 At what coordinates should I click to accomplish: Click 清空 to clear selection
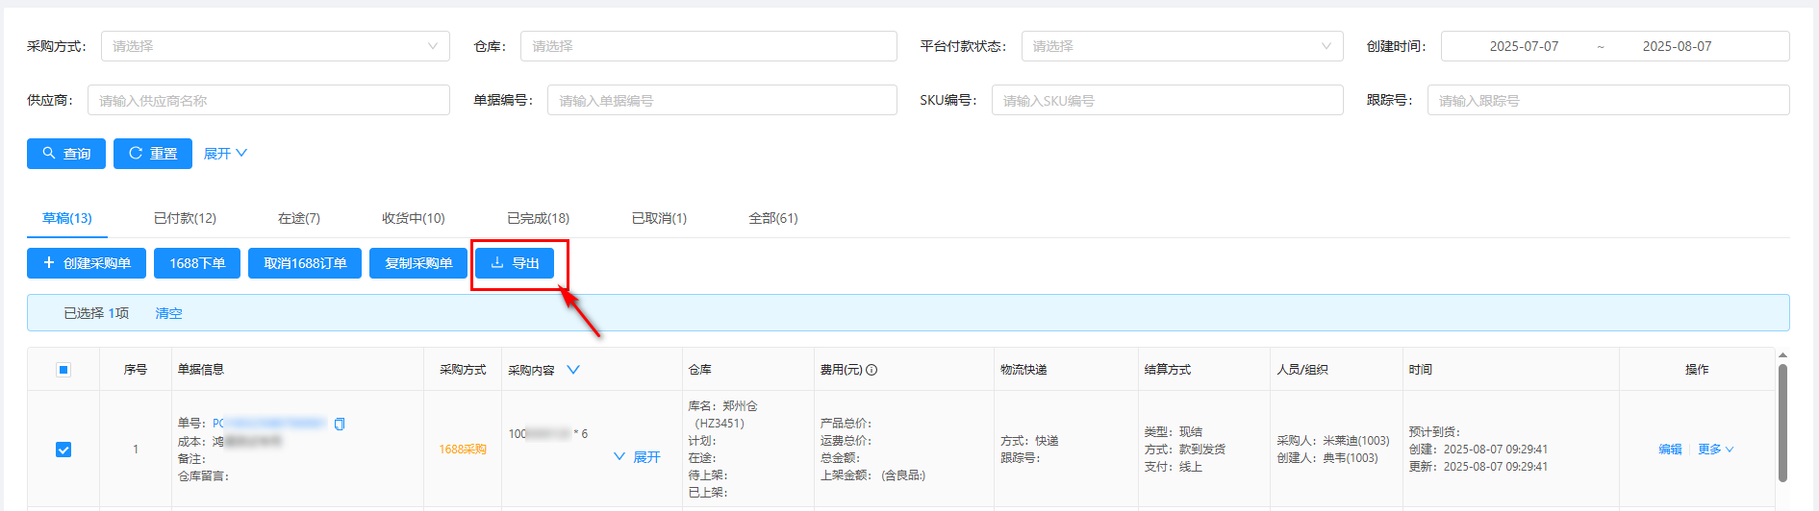[x=168, y=313]
